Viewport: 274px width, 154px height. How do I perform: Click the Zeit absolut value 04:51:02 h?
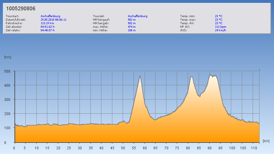coord(48,27)
